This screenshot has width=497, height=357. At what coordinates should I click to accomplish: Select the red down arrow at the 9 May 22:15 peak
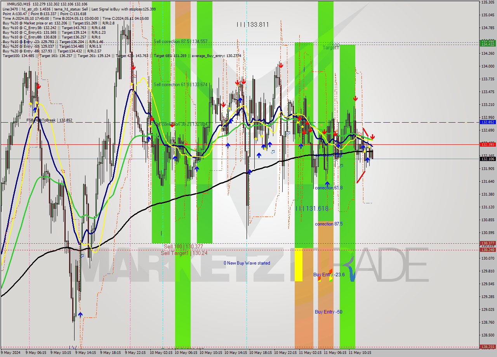[x=134, y=67]
